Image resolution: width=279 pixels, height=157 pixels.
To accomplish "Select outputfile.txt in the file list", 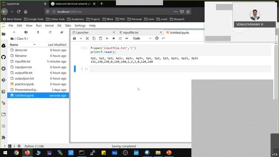I will (x=38, y=73).
